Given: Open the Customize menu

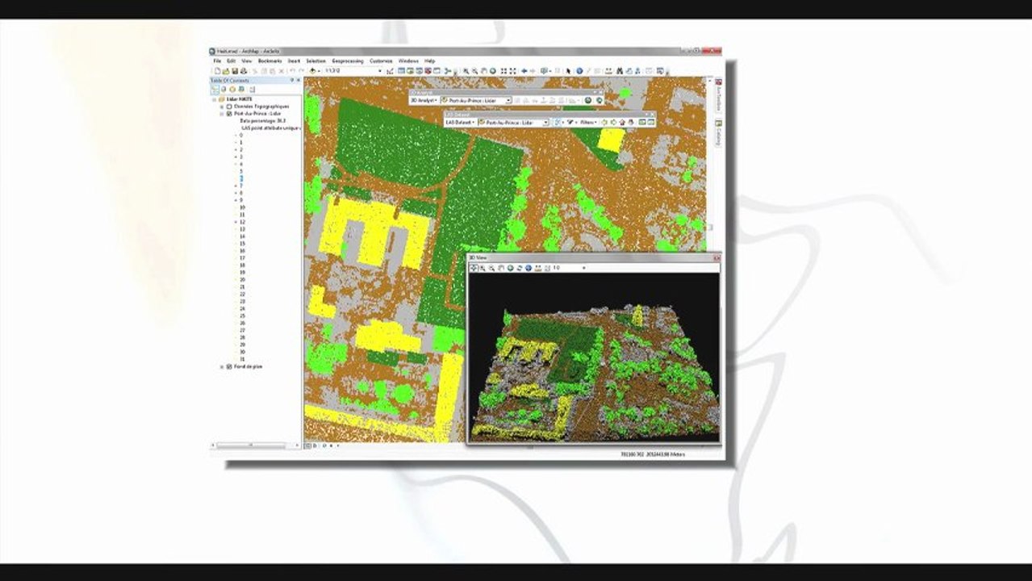Looking at the screenshot, I should pos(381,61).
